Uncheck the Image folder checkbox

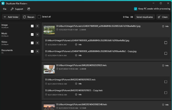32,26
